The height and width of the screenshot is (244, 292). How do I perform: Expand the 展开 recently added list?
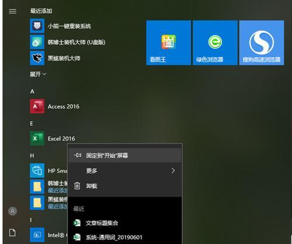coord(38,74)
